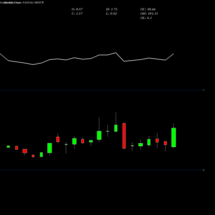
Task: Click the 'O: 0.87' open value
Action: click(77, 9)
